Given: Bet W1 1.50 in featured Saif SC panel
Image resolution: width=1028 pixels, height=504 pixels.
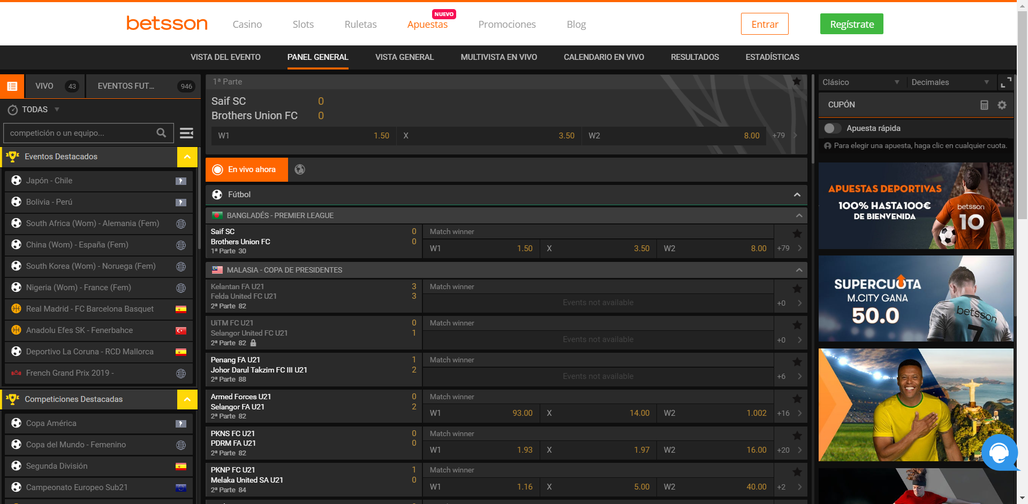Looking at the screenshot, I should 304,136.
